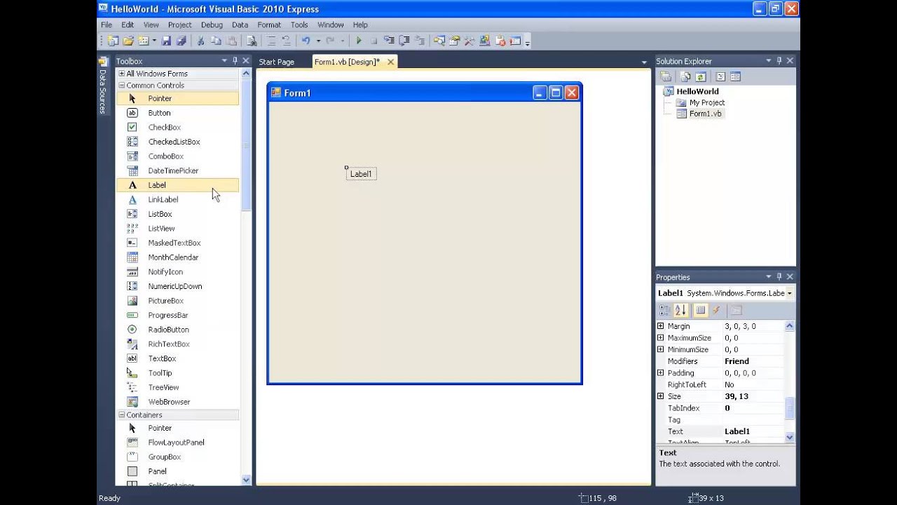Toggle auto-hide pin on Properties panel
897x505 pixels.
(779, 277)
